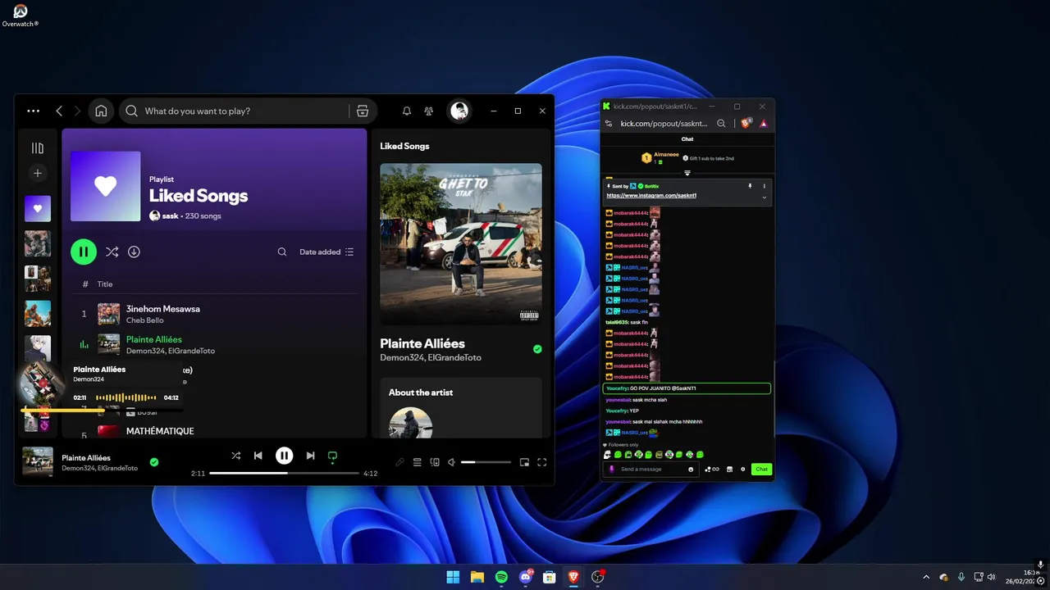Open the Windows Start menu
Viewport: 1050px width, 590px height.
pos(453,577)
